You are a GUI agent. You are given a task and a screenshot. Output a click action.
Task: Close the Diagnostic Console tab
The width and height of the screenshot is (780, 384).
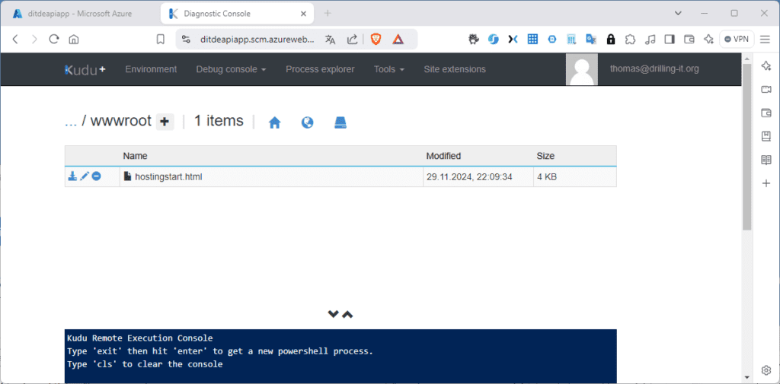pos(302,14)
